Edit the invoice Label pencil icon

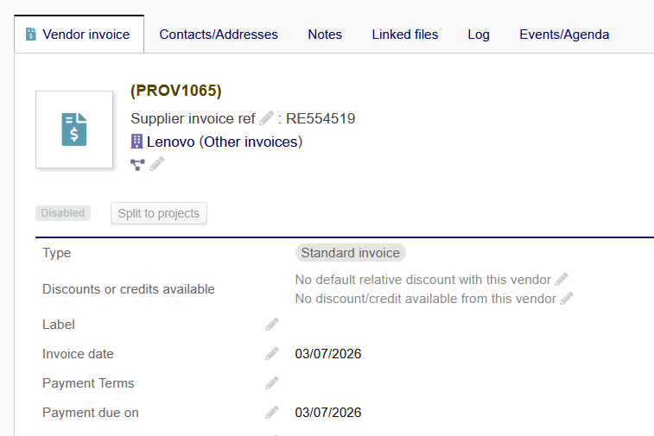click(x=272, y=325)
